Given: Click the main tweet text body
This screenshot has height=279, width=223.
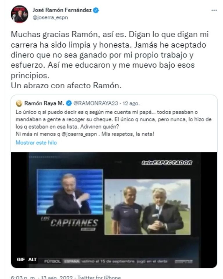Looking at the screenshot, I should click(109, 60).
